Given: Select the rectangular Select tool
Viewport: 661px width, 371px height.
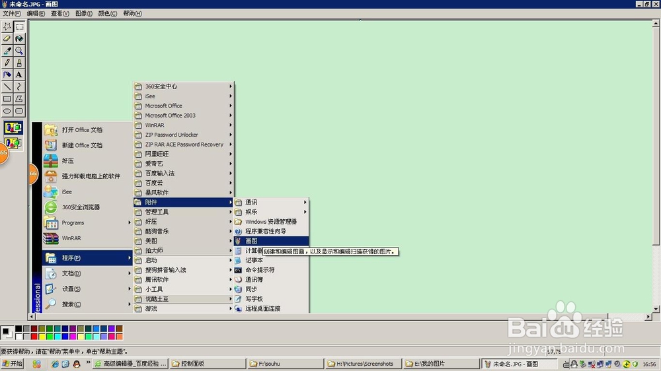Looking at the screenshot, I should [x=19, y=26].
